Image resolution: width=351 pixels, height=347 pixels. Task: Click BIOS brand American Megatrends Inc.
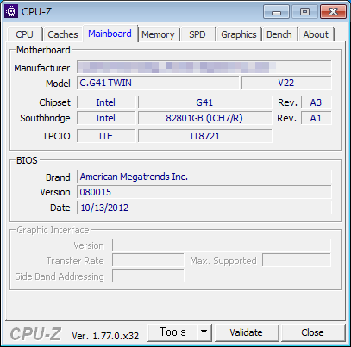tap(204, 177)
